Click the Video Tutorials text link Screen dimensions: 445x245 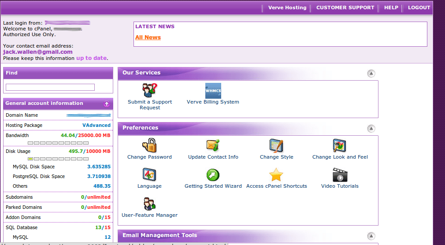coord(340,186)
